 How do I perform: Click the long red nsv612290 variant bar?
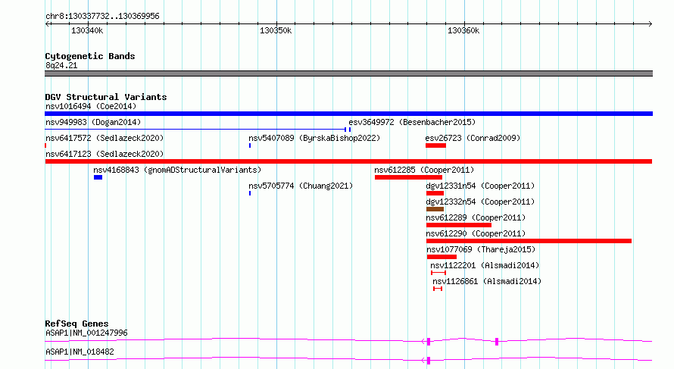coord(529,241)
